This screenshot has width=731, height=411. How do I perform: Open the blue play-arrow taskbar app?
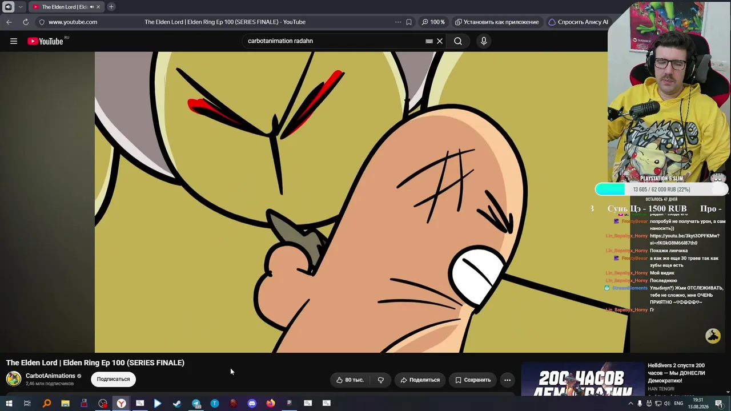coord(158,403)
